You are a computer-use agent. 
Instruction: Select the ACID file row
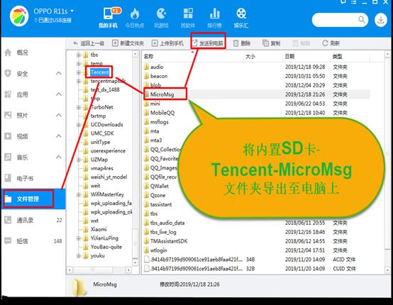(x=255, y=260)
